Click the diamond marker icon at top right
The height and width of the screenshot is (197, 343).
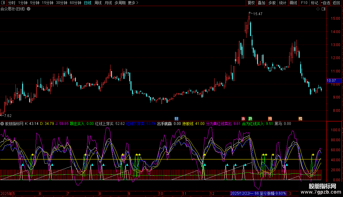[318, 9]
